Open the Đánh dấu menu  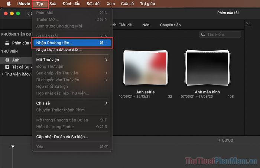click(71, 4)
